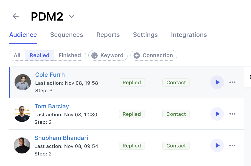
Task: Open more options for Tom Barclay
Action: [232, 114]
